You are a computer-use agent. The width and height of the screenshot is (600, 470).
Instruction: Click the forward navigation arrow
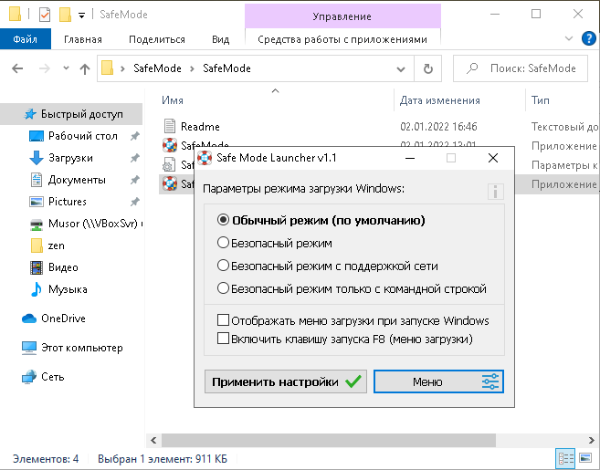(45, 68)
